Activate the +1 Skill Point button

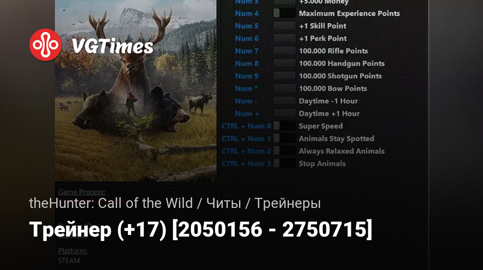point(285,26)
